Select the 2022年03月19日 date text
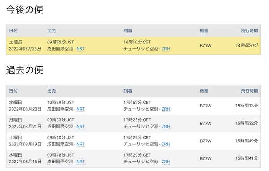The height and width of the screenshot is (171, 269). point(25,144)
